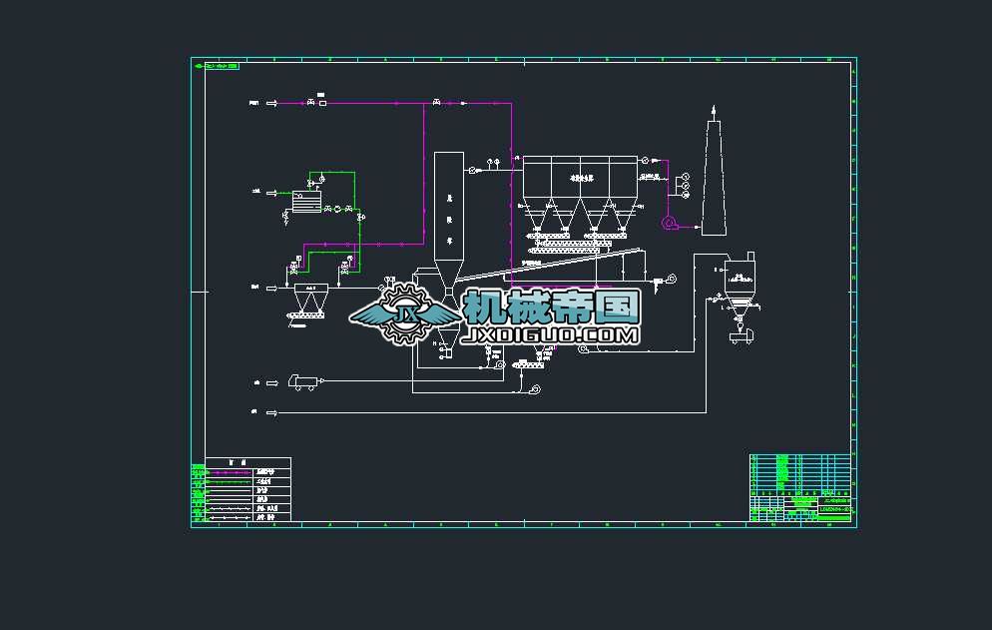
Task: Select the gauge at the bag filter outlet
Action: tap(645, 160)
